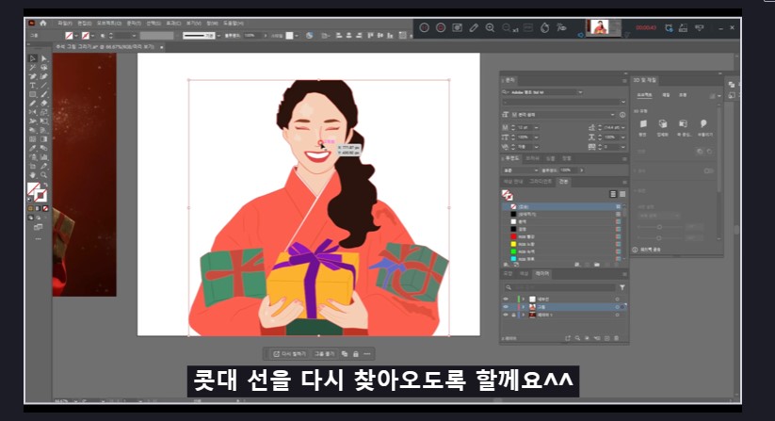Select the Zoom tool in the toolbox
775x421 pixels.
tap(44, 175)
